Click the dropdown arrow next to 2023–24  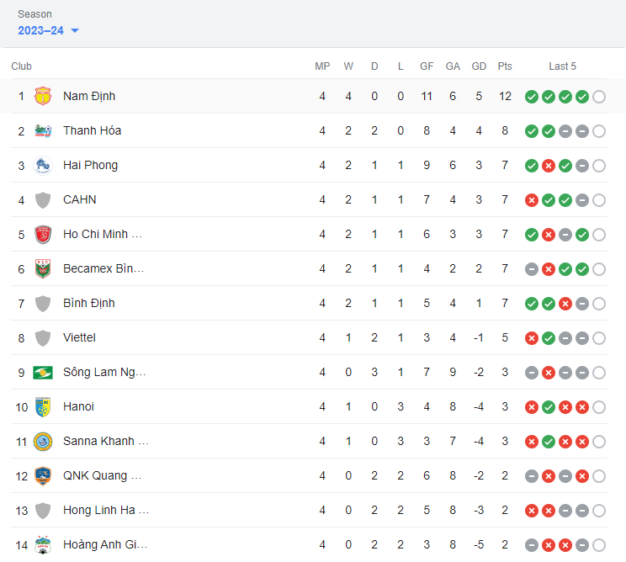tap(75, 31)
